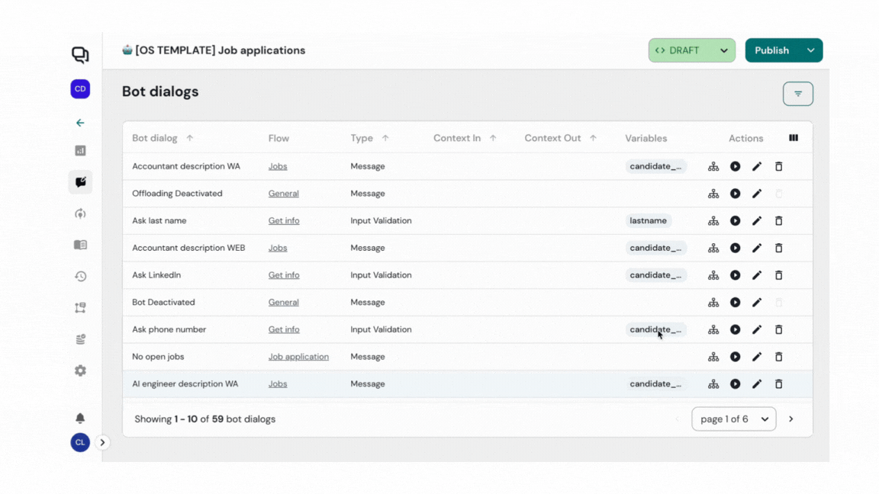Open the Job application flow link

298,357
